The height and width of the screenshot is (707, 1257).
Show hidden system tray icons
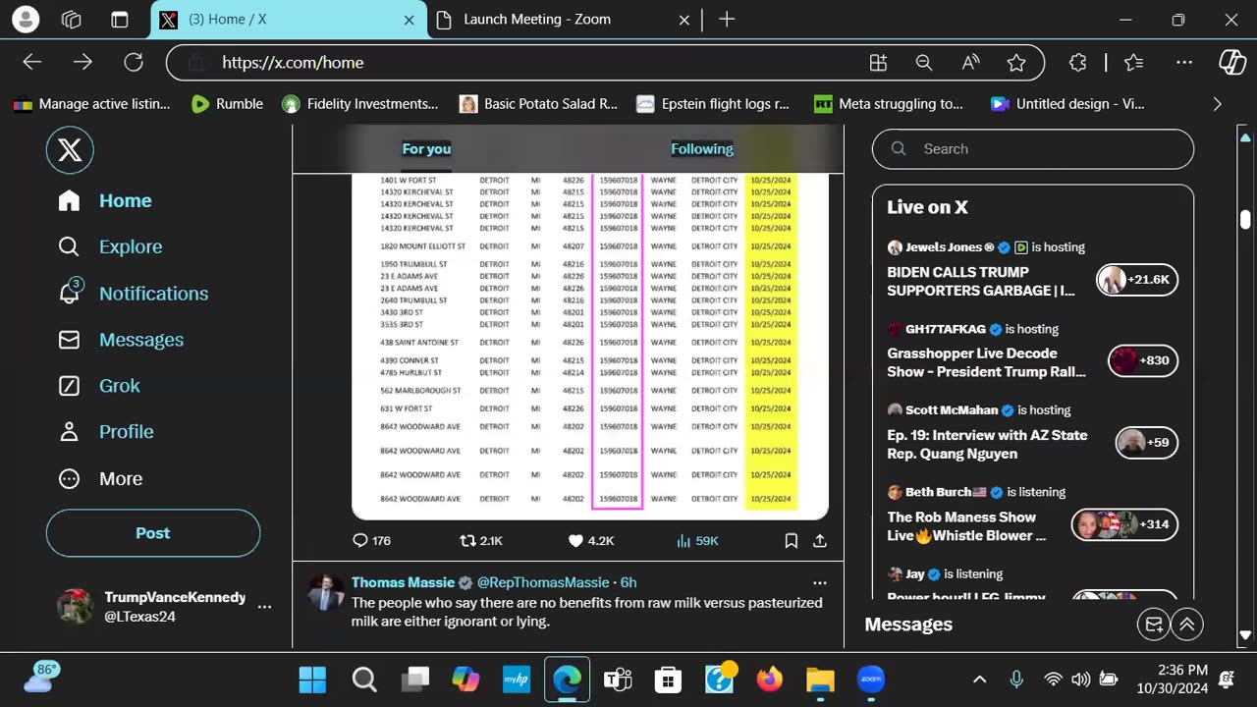pyautogui.click(x=979, y=680)
